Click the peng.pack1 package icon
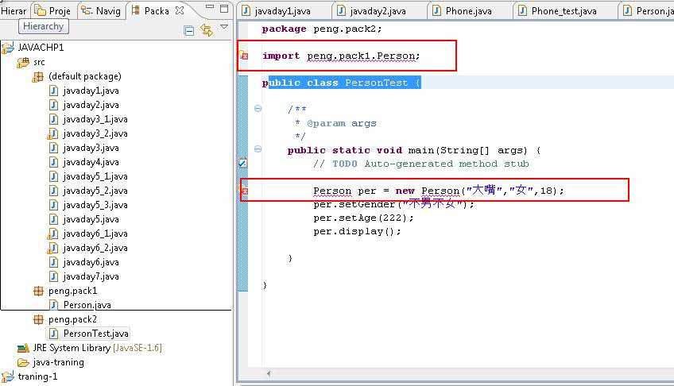Screen dimensions: 674x386 click(x=38, y=291)
